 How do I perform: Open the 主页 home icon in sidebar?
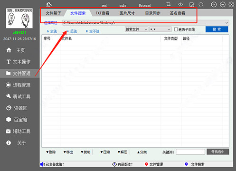9,50
